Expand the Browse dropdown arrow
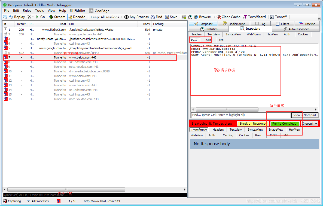The height and width of the screenshot is (206, 323). click(214, 17)
